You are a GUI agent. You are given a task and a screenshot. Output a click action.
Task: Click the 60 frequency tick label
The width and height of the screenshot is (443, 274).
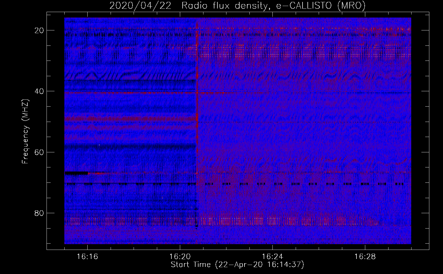(39, 152)
